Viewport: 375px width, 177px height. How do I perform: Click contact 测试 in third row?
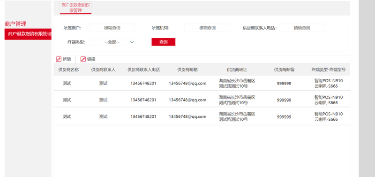click(x=103, y=116)
